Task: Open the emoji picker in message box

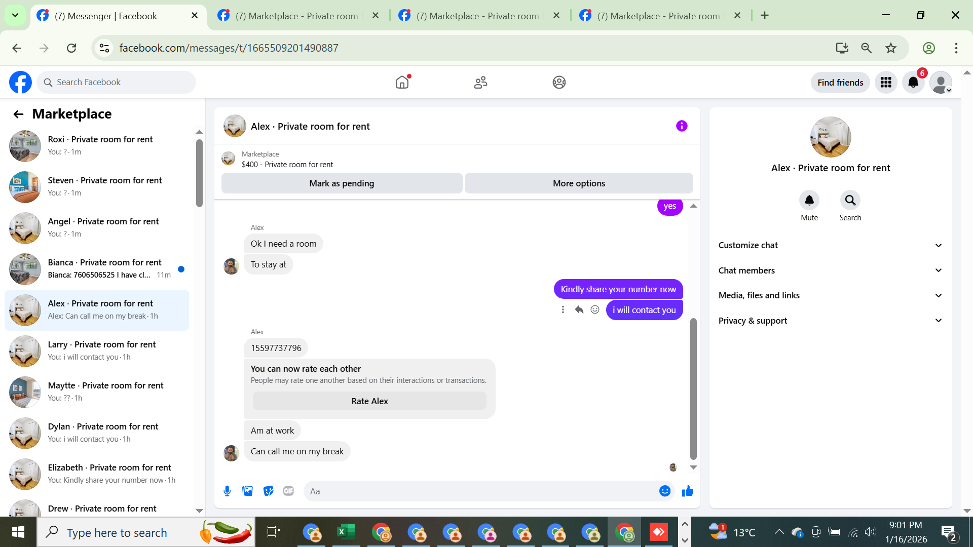Action: coord(664,491)
